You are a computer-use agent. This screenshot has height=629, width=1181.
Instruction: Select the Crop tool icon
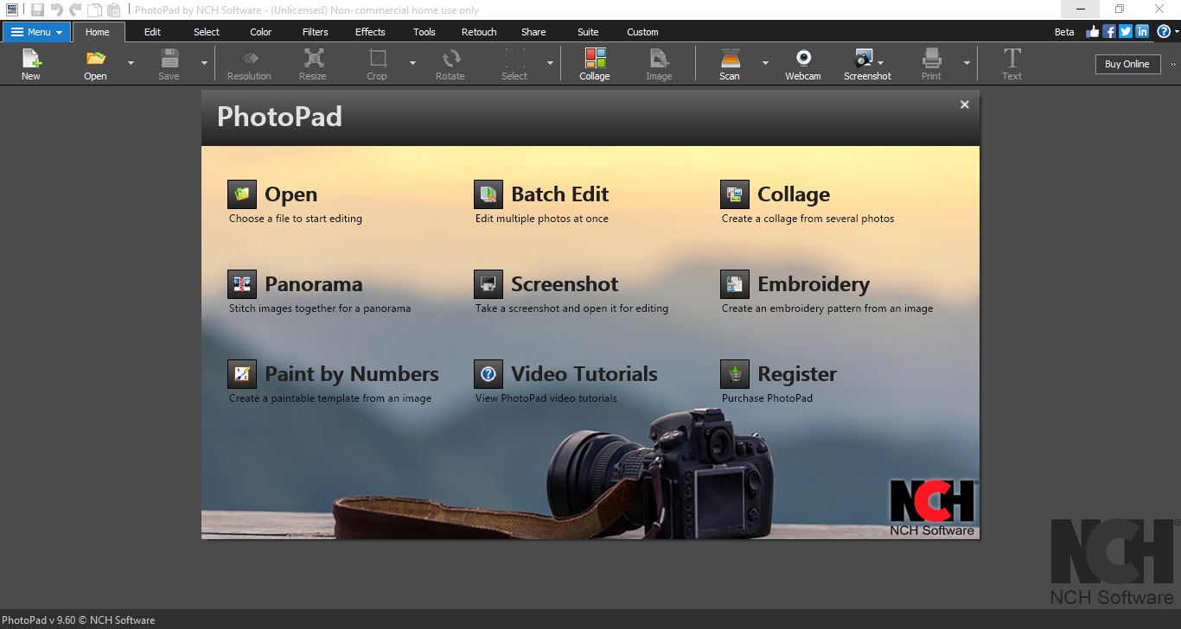point(377,59)
